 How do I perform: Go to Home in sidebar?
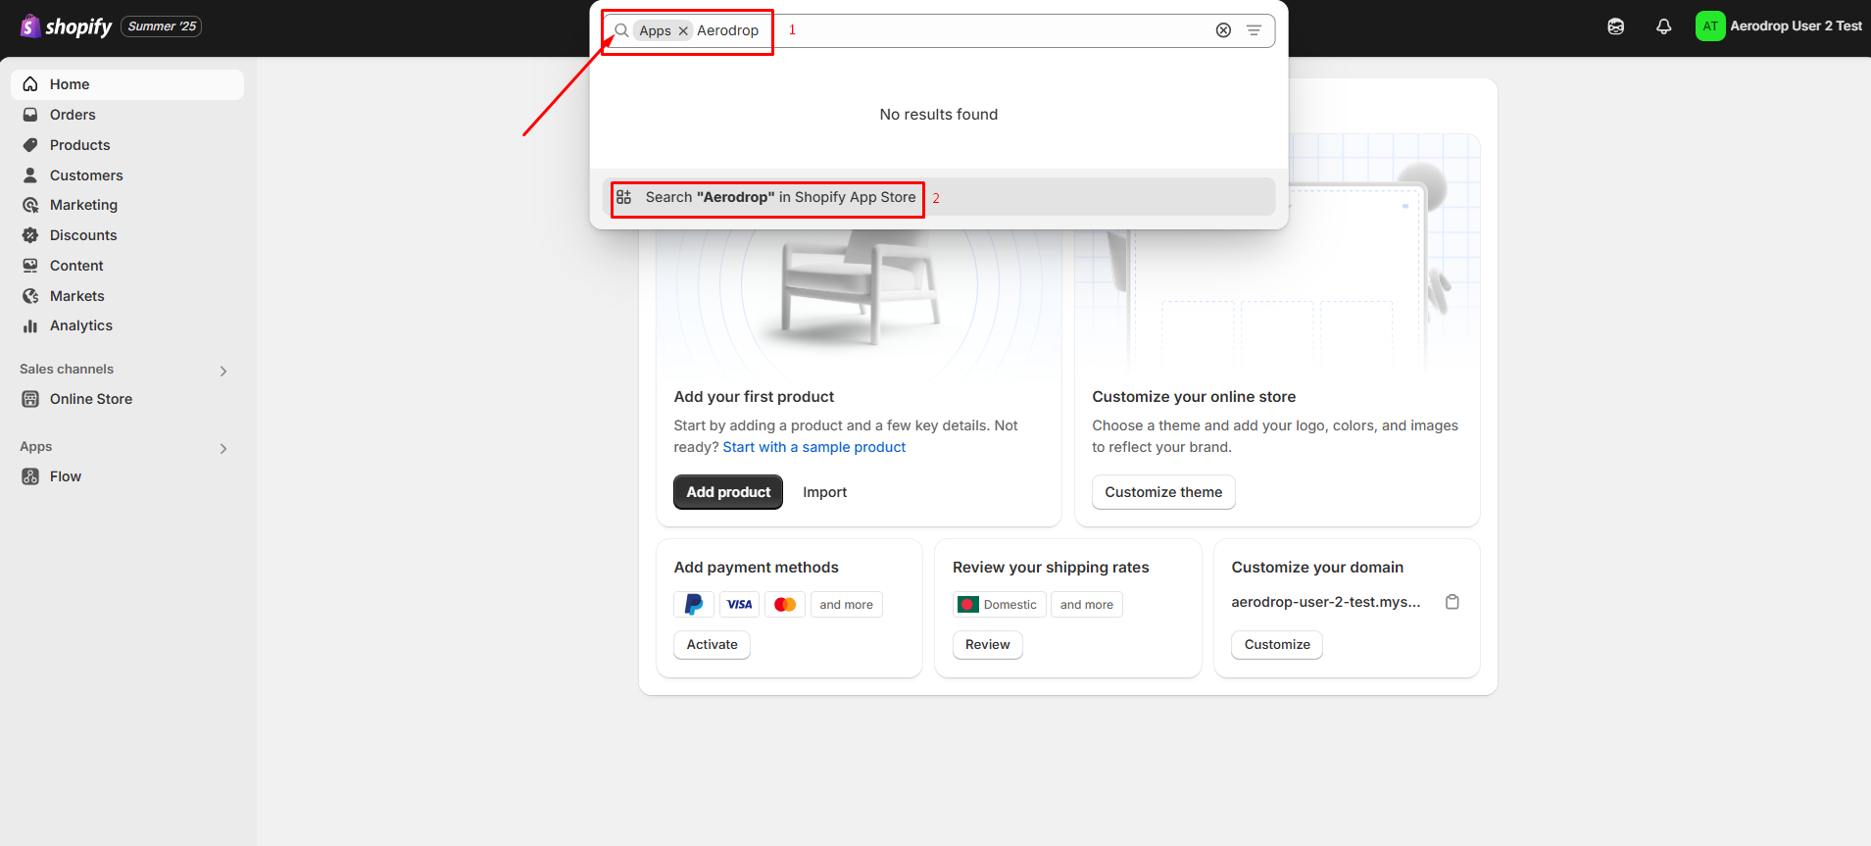pyautogui.click(x=127, y=84)
